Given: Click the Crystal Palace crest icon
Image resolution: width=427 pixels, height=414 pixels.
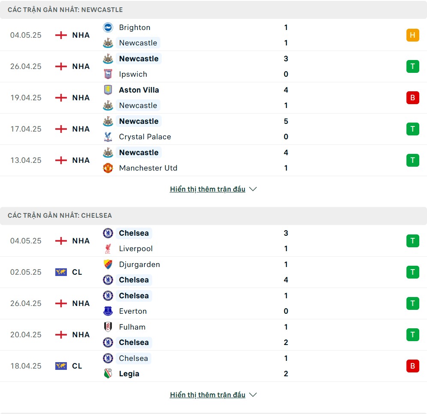Looking at the screenshot, I should coord(108,137).
